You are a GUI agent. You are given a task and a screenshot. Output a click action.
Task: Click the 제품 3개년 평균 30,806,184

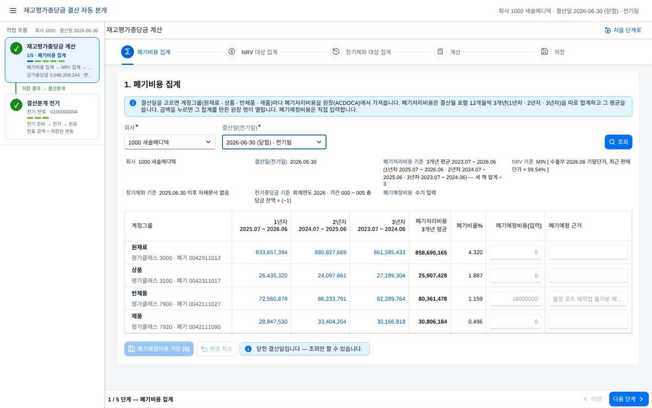[x=432, y=322]
